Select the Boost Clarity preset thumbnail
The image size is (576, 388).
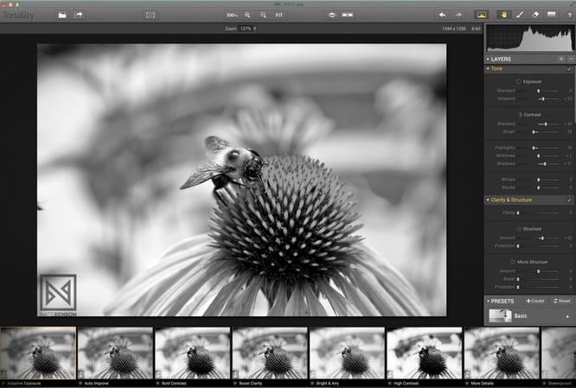(270, 353)
